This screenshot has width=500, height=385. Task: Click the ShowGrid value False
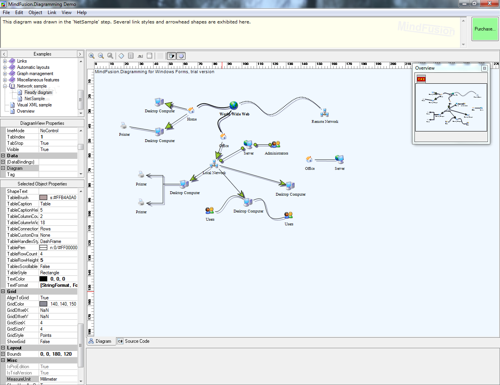[45, 342]
